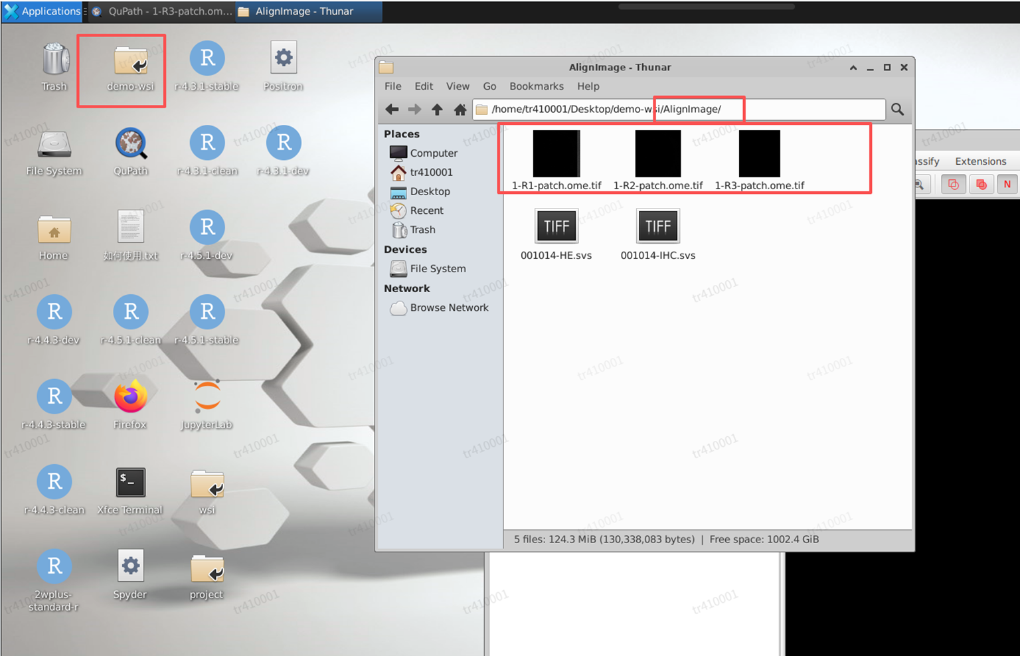Image resolution: width=1020 pixels, height=656 pixels.
Task: Select Browse Network in sidebar
Action: 449,308
